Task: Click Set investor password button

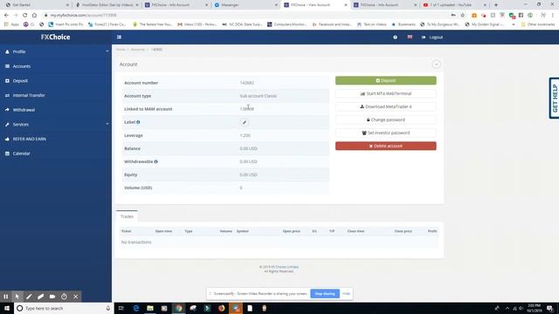Action: [x=385, y=133]
